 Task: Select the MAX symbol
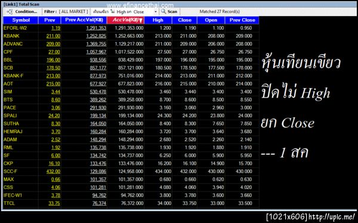click(x=9, y=180)
